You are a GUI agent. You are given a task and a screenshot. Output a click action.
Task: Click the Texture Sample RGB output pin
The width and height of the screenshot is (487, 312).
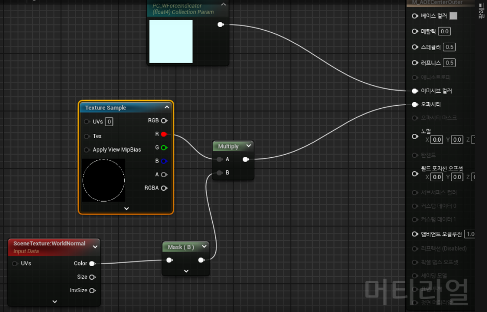164,121
